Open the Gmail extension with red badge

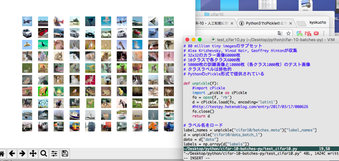click(308, 33)
